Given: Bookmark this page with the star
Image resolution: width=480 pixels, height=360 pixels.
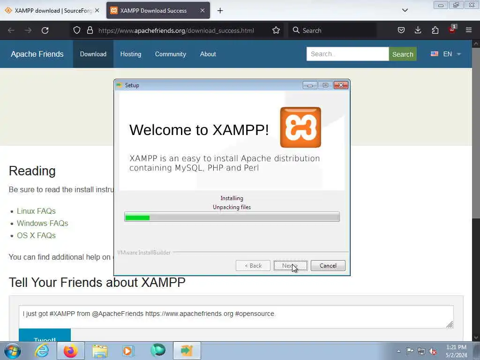Looking at the screenshot, I should (276, 30).
